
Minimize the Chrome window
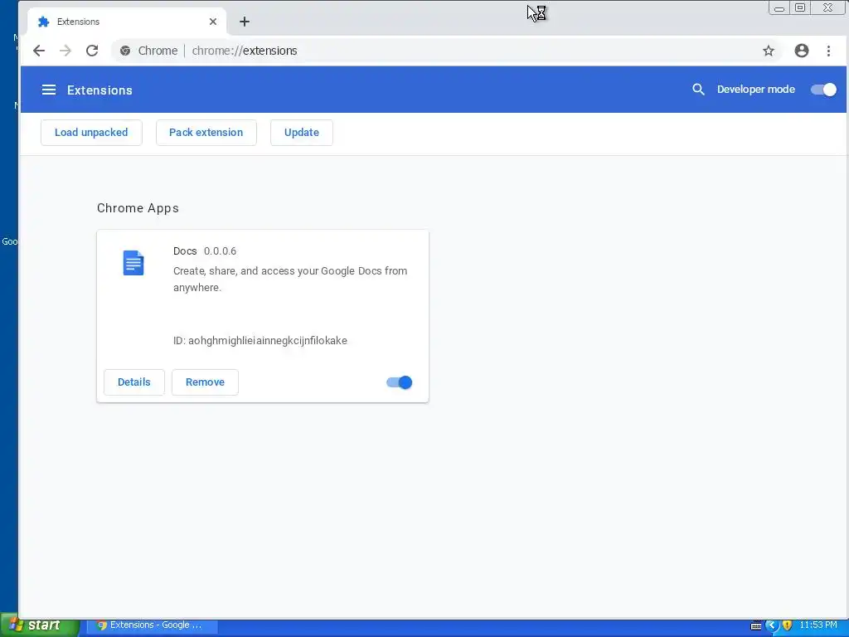pyautogui.click(x=779, y=7)
